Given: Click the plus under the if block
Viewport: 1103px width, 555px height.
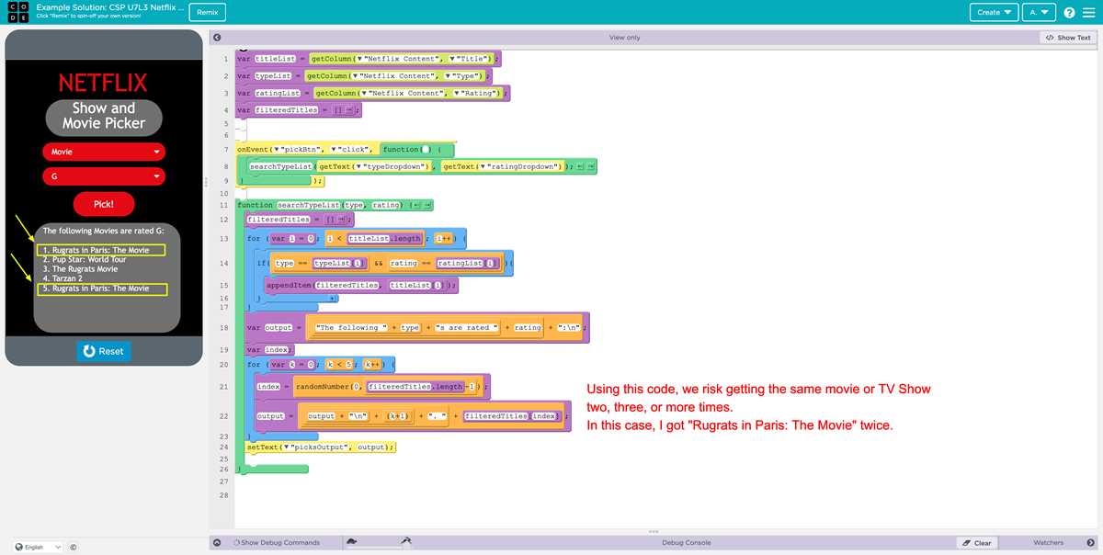Looking at the screenshot, I should [332, 299].
